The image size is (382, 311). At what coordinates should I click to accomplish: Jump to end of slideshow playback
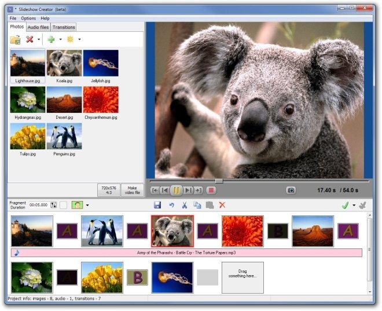199,190
